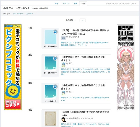
Task: Open author name おこめたべろ!
Action: 74,37
